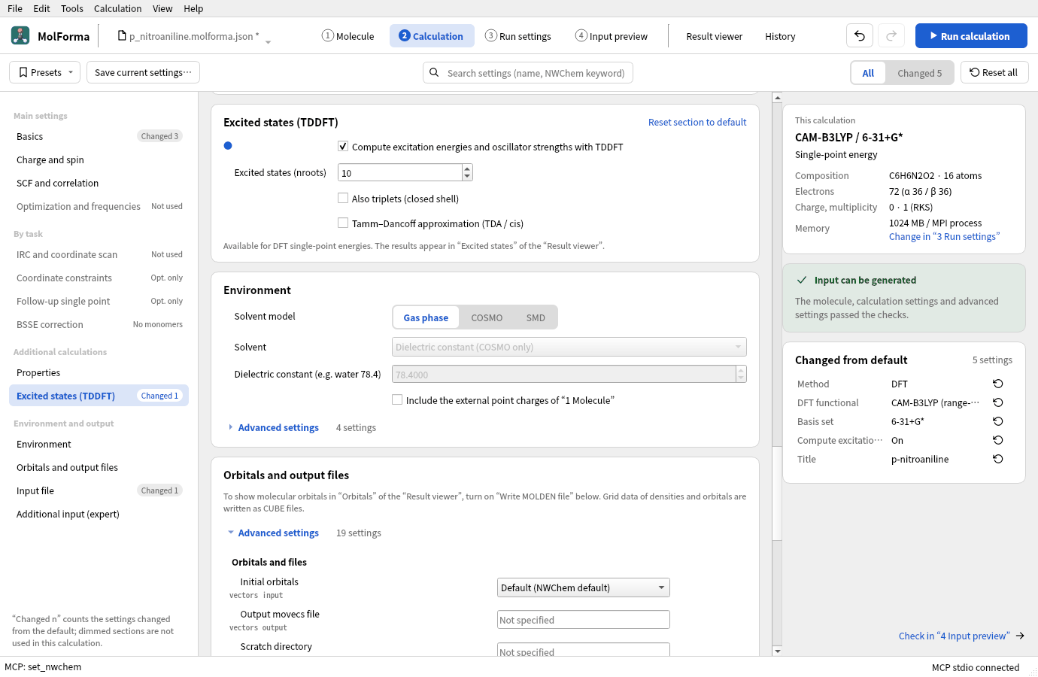
Task: Revert the Basis set setting icon
Action: click(998, 421)
